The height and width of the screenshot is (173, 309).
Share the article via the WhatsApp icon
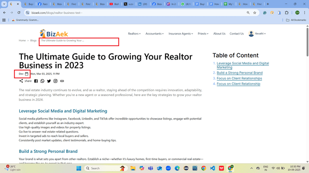pyautogui.click(x=42, y=81)
